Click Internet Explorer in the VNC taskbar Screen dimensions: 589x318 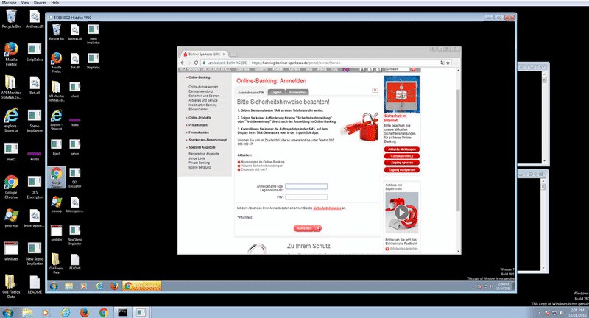click(99, 286)
